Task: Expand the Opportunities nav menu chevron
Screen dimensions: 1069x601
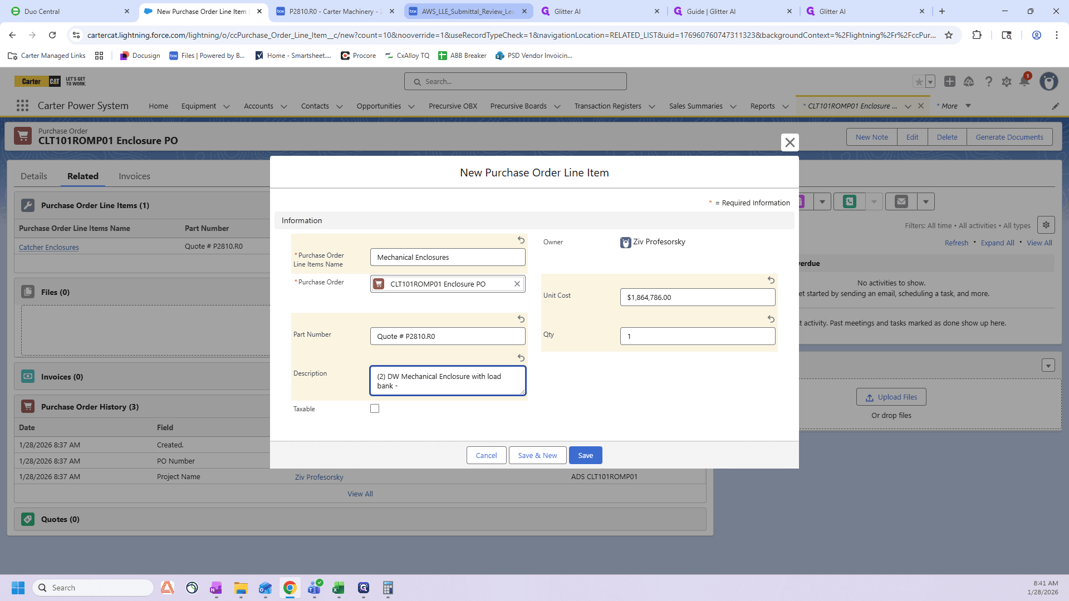Action: [411, 106]
